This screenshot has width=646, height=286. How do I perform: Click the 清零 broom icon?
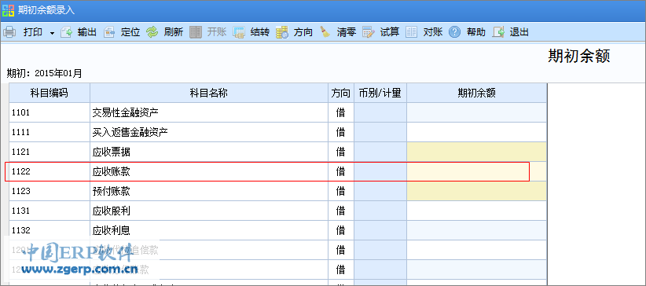click(x=325, y=32)
